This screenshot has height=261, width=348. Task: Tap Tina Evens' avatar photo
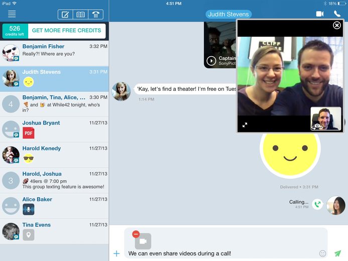11,231
